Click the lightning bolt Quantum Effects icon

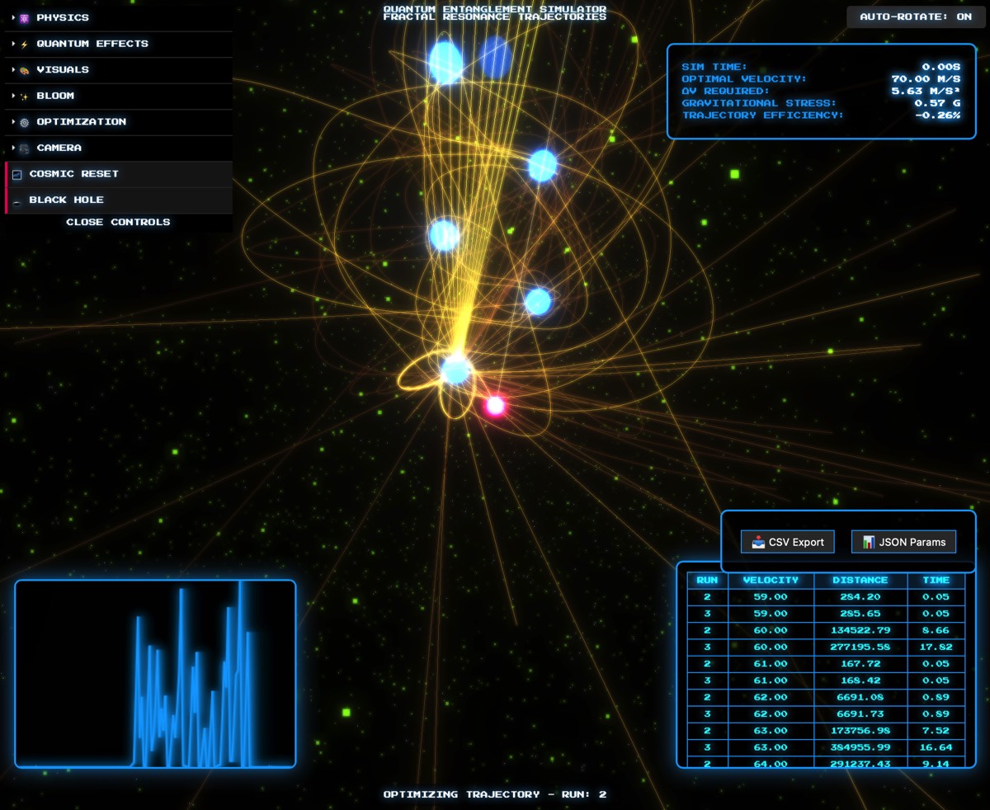pyautogui.click(x=25, y=45)
